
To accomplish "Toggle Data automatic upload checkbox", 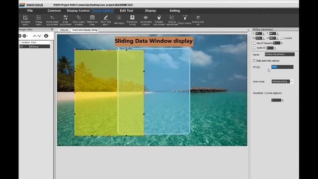I will pyautogui.click(x=254, y=61).
